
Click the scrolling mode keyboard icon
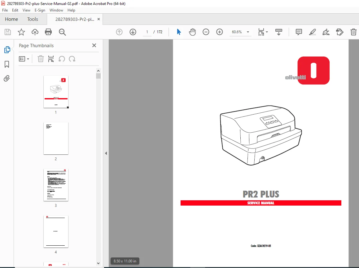[x=279, y=32]
